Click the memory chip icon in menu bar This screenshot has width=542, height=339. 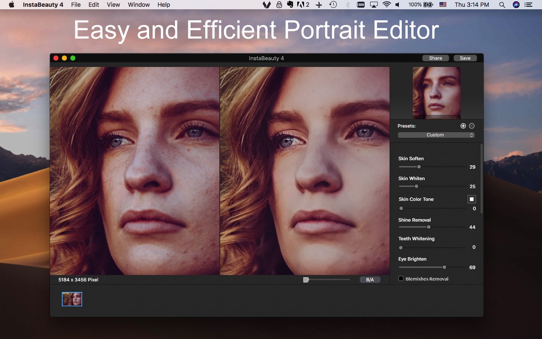(361, 5)
